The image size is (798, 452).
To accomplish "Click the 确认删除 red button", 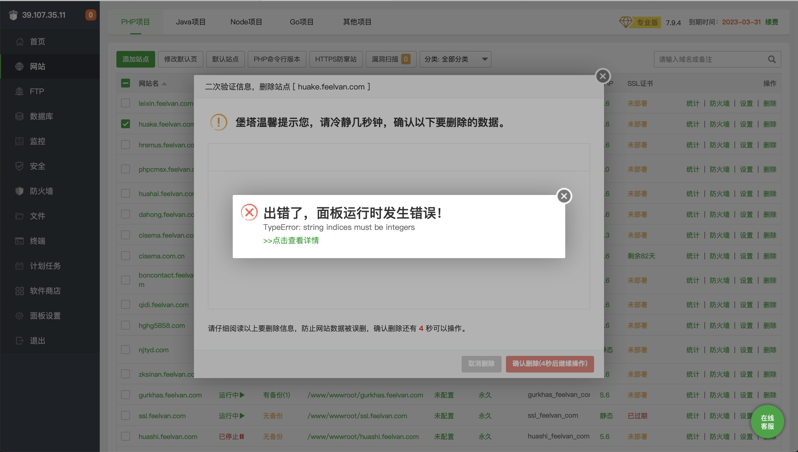I will click(x=550, y=364).
